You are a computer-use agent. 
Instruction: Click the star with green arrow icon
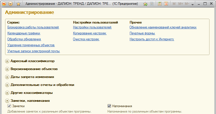coord(145,4)
